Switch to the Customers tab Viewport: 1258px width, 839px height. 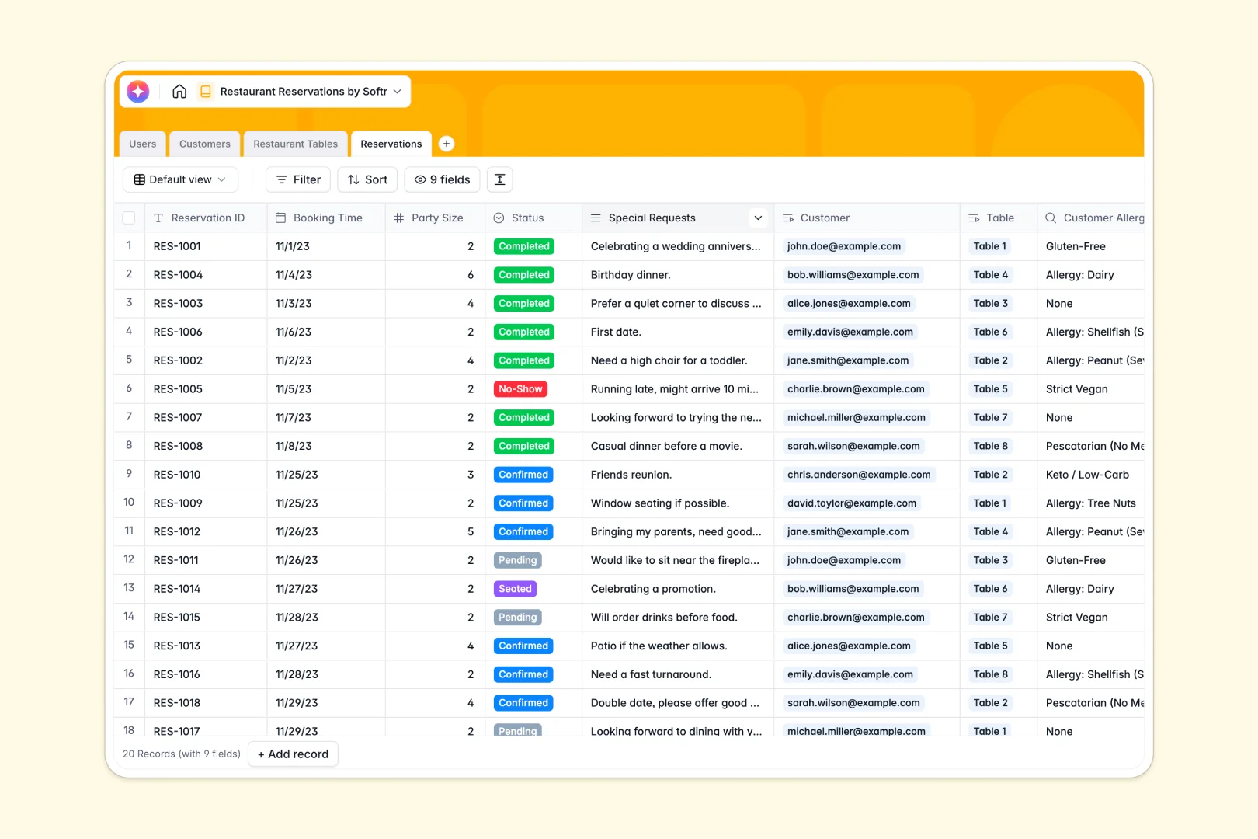point(205,144)
